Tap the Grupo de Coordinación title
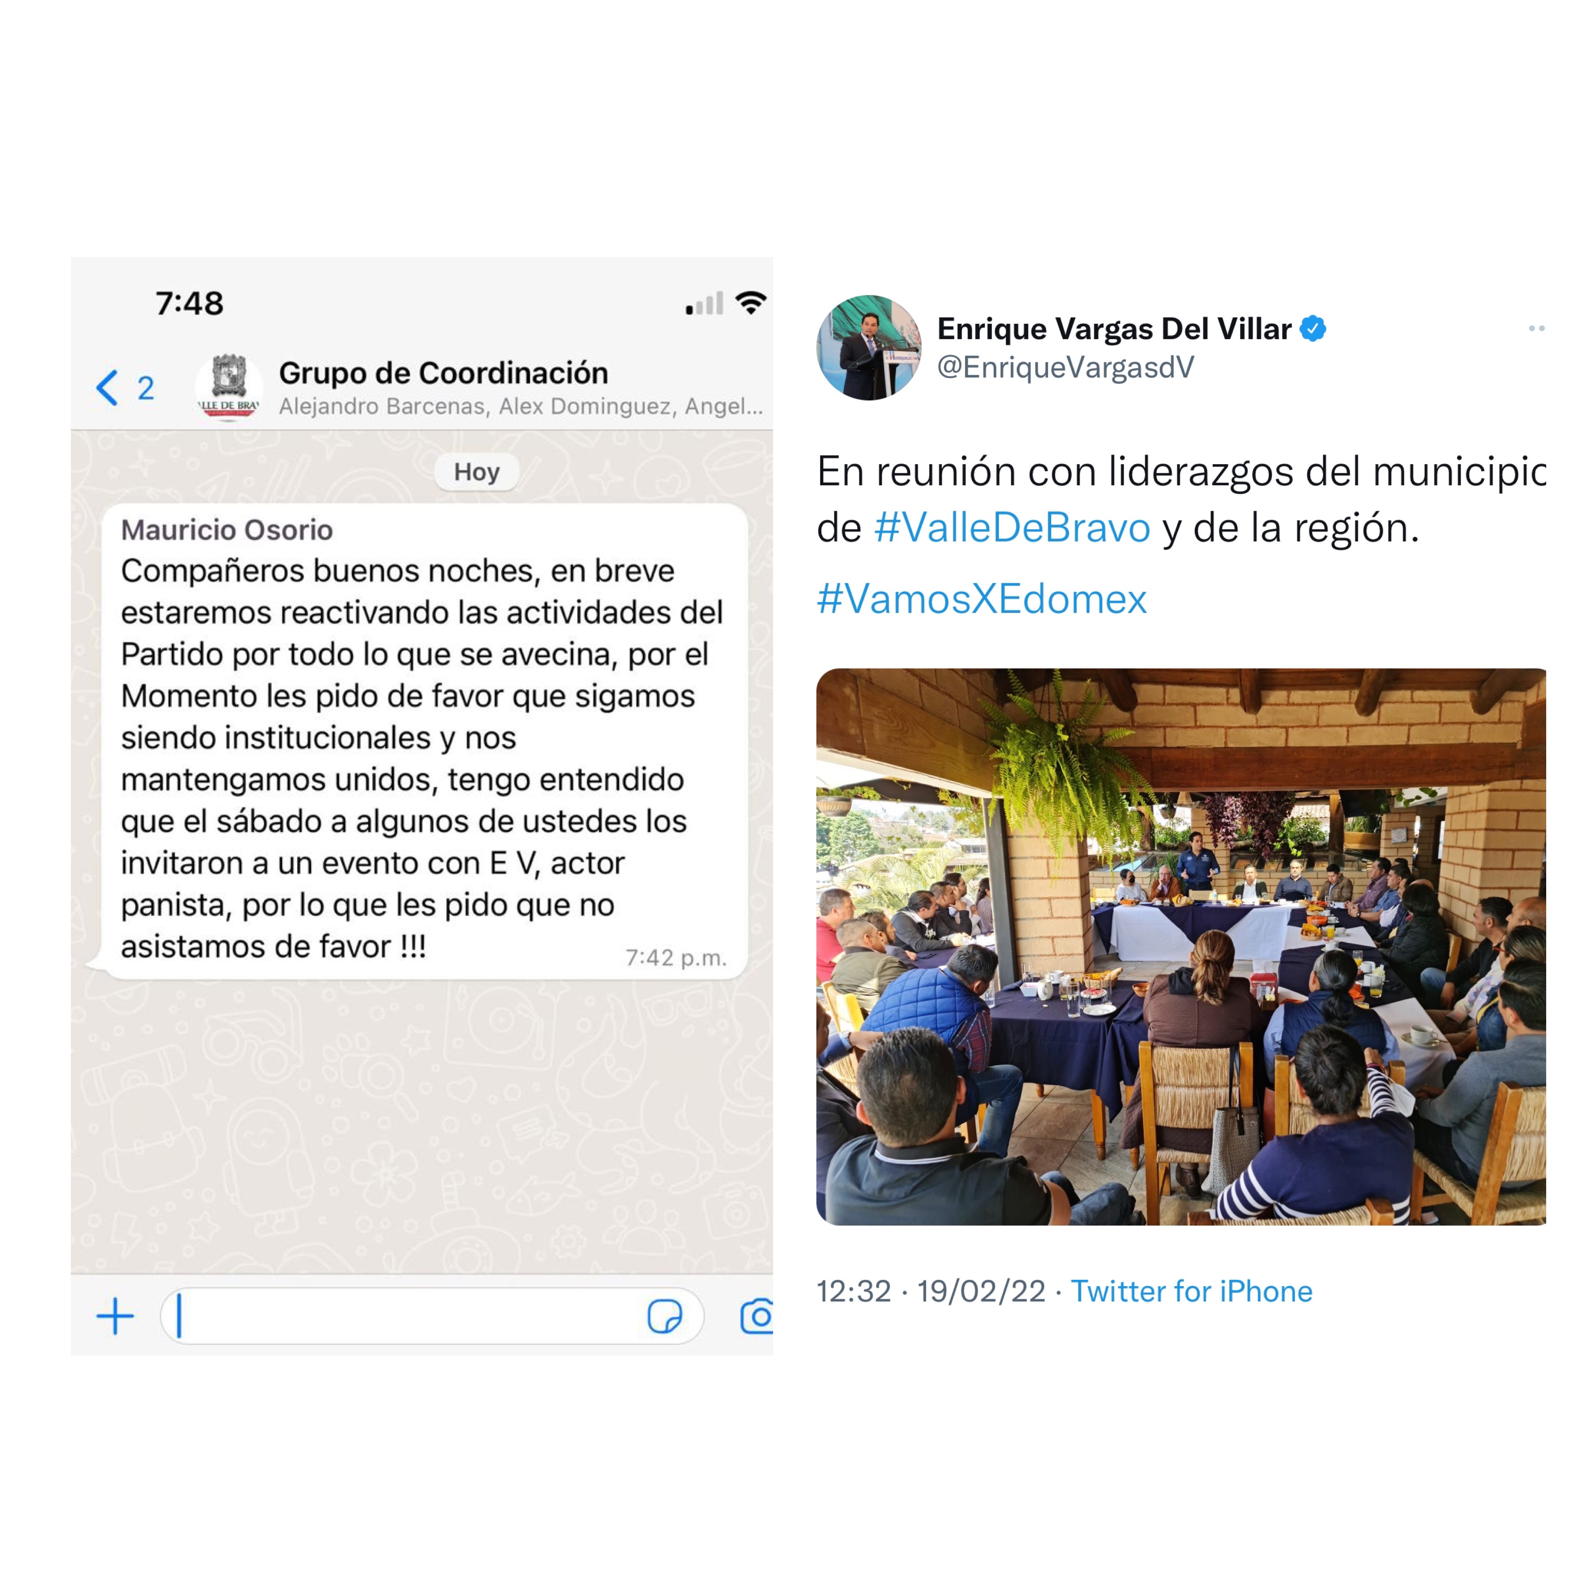 coord(443,373)
